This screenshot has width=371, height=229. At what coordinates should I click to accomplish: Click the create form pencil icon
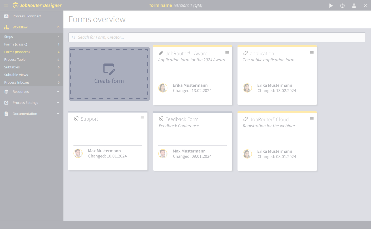[x=109, y=69]
